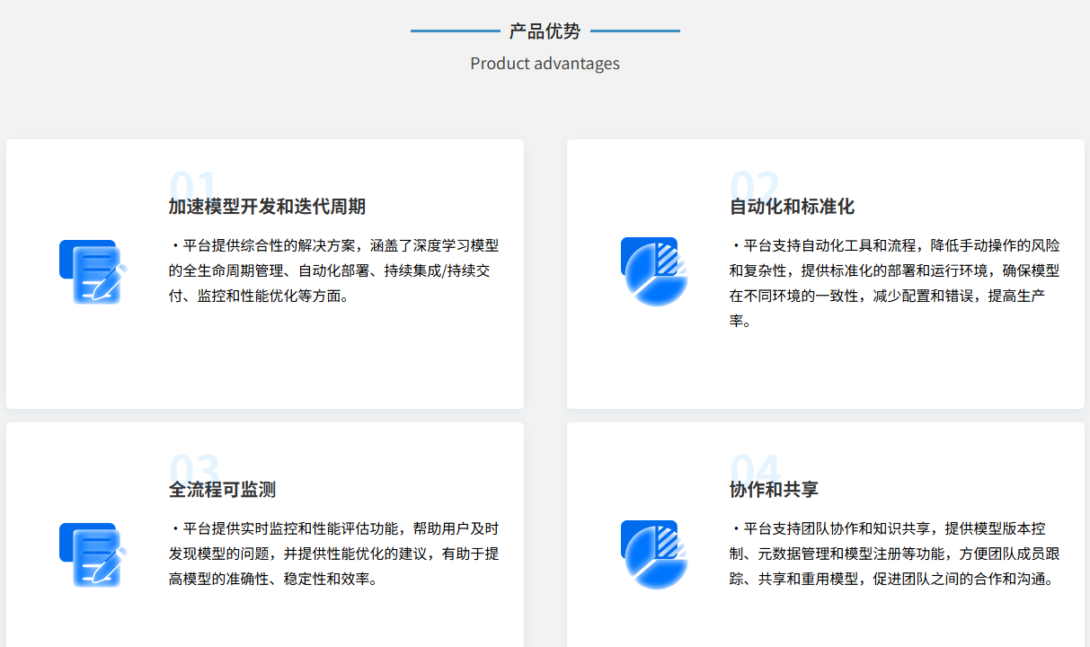Click the 全流程可监测 heading
The width and height of the screenshot is (1090, 647).
pyautogui.click(x=223, y=489)
